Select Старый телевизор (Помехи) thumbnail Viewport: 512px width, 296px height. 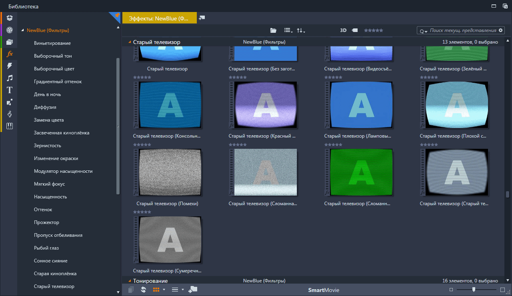coord(167,172)
